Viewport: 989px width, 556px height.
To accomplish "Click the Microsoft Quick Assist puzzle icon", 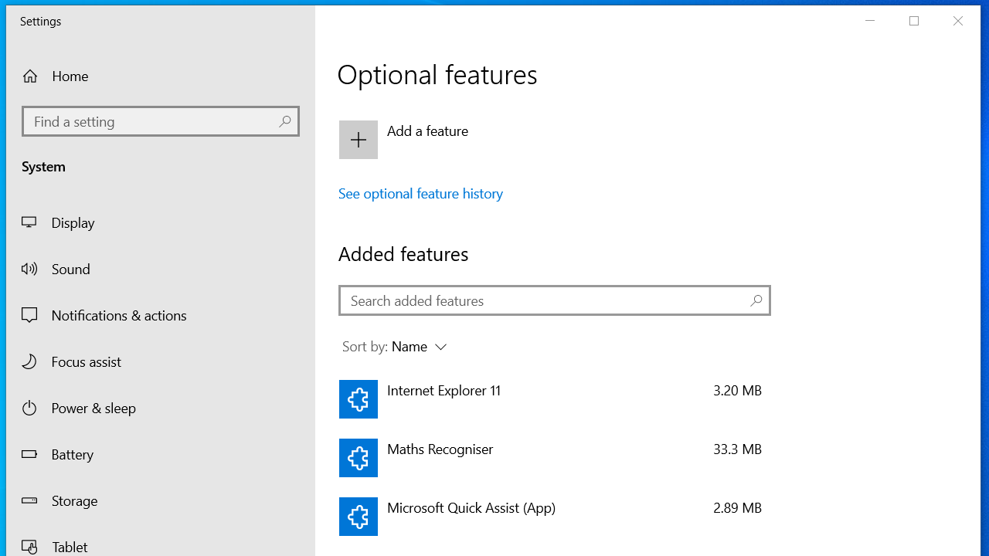I will [x=359, y=517].
